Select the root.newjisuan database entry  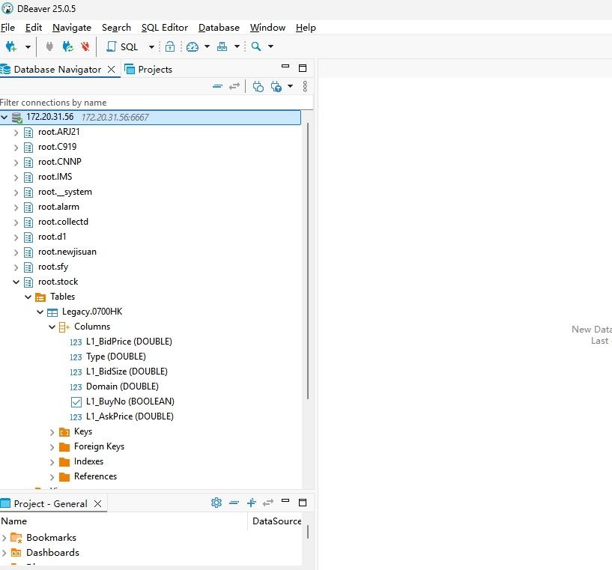67,252
